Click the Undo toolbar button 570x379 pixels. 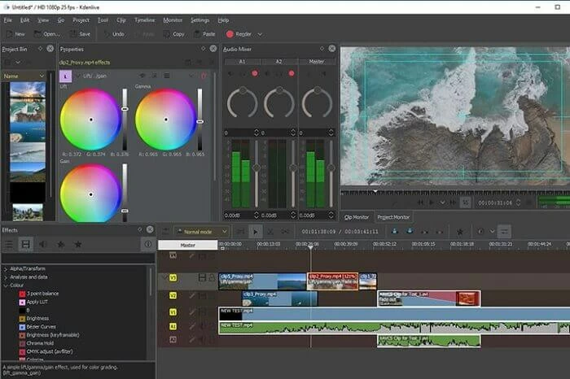(x=113, y=34)
